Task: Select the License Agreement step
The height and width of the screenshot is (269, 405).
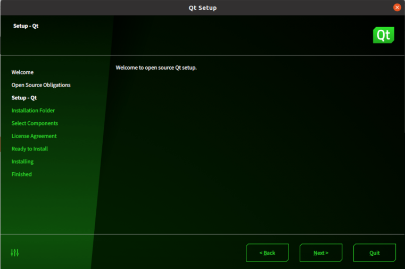Action: point(34,136)
